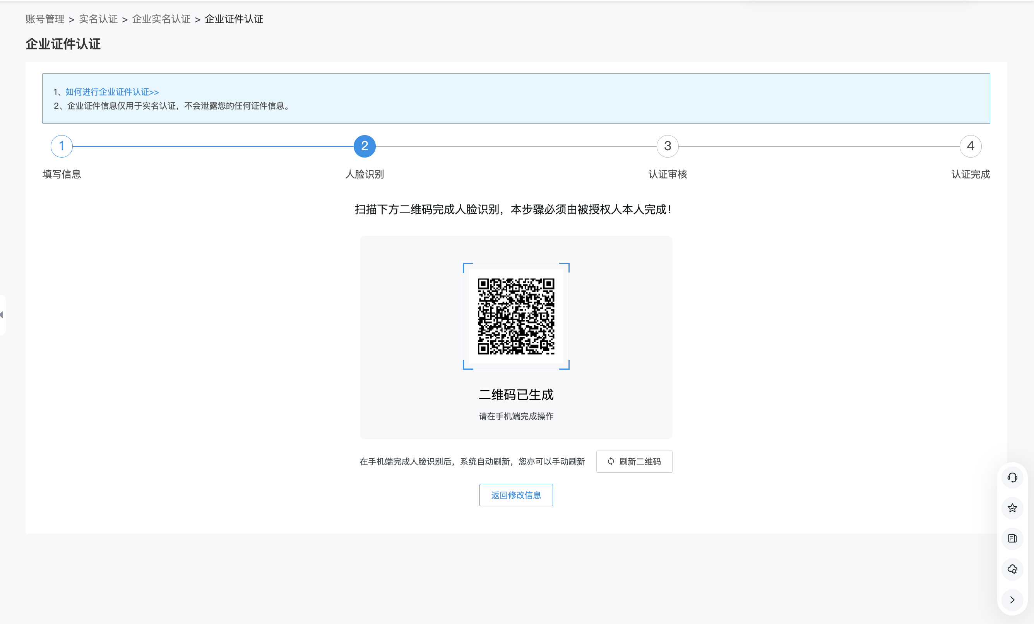The height and width of the screenshot is (624, 1034).
Task: Click step 4 认证完成 circle
Action: click(x=970, y=146)
